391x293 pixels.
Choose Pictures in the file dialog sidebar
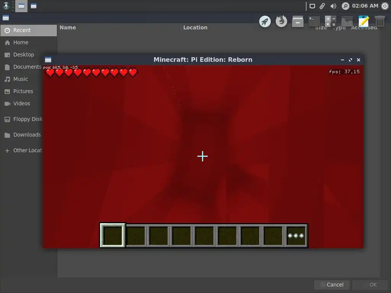22,91
